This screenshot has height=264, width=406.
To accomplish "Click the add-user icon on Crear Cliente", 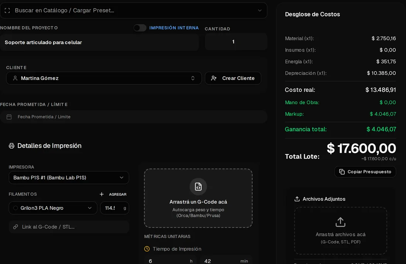I will coord(214,78).
